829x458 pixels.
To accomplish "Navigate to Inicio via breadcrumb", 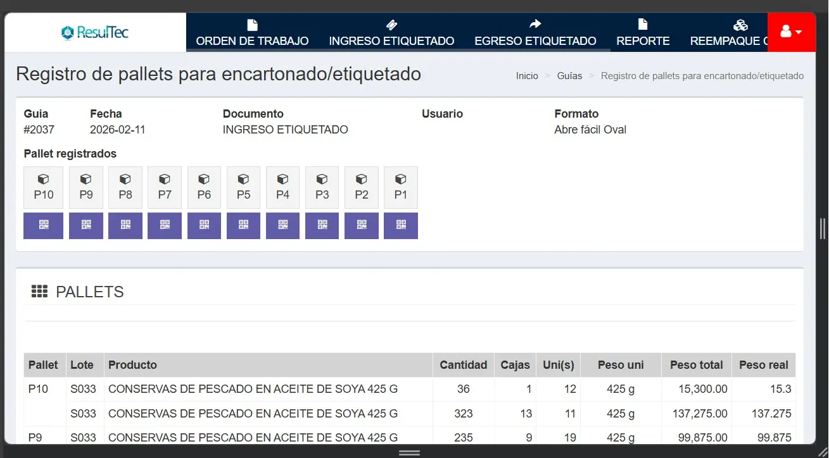I will (526, 75).
